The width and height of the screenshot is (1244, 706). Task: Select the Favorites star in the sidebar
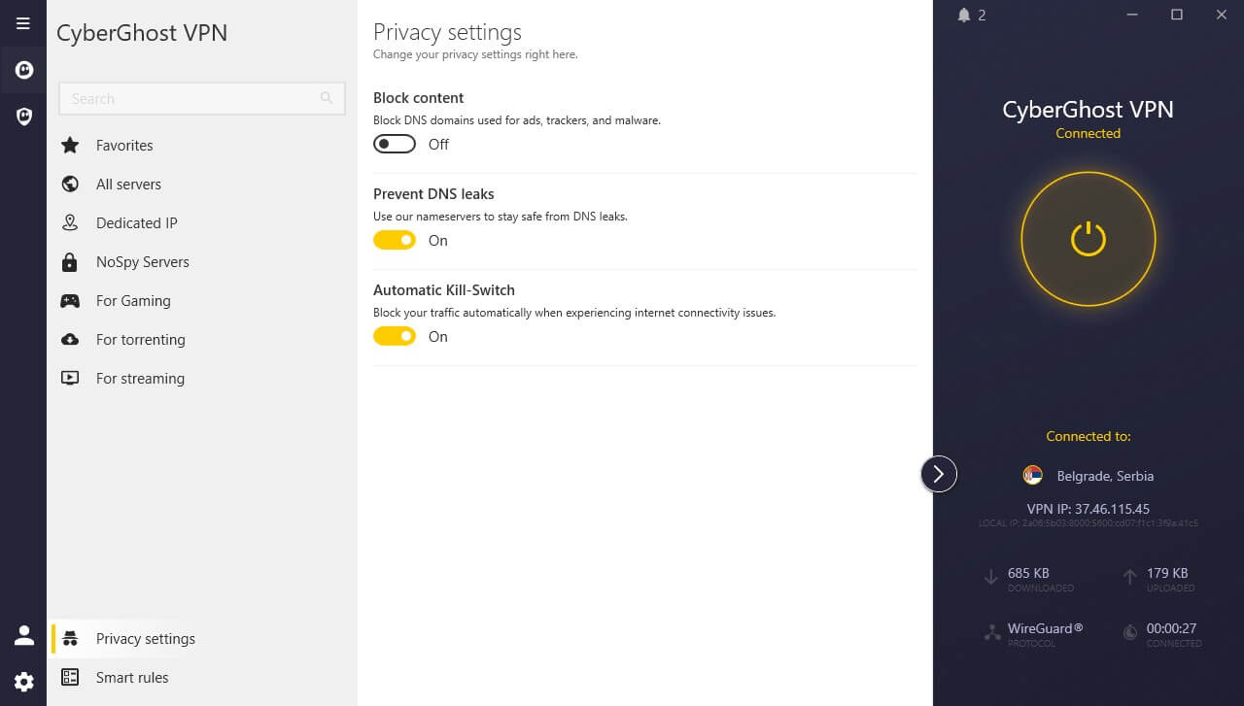[69, 145]
